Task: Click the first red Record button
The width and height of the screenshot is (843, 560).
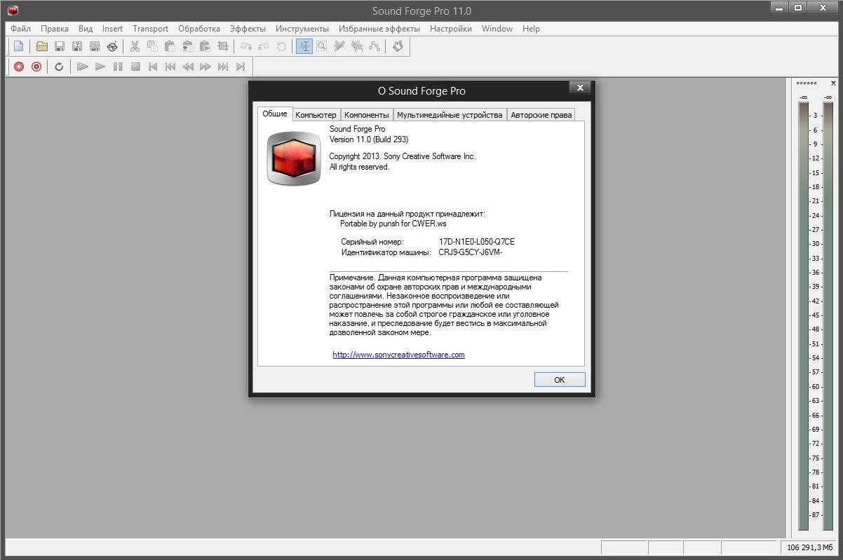Action: tap(19, 67)
